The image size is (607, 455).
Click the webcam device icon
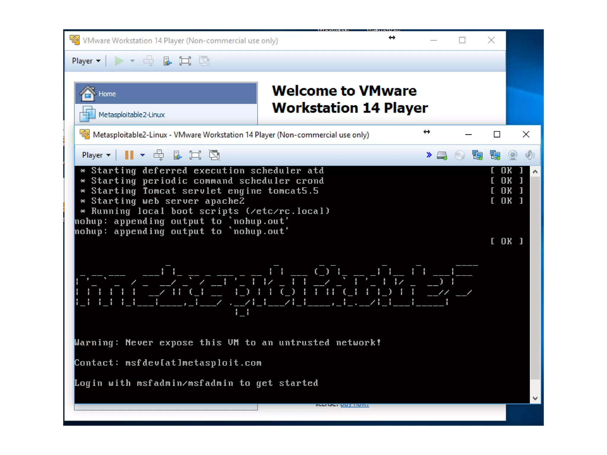tap(512, 155)
